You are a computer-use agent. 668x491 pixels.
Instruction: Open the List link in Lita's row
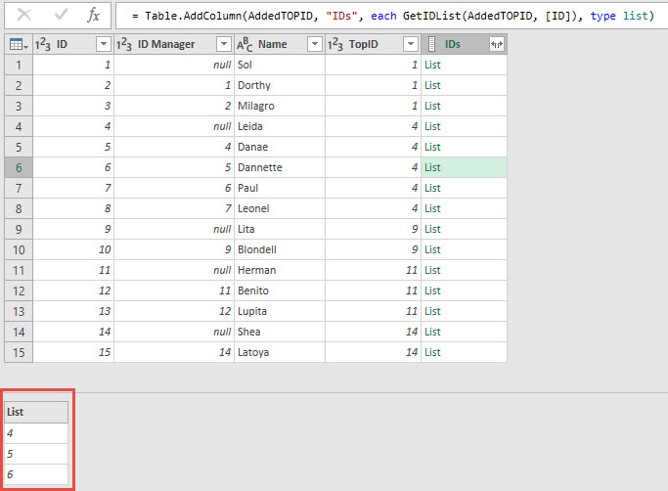click(432, 229)
